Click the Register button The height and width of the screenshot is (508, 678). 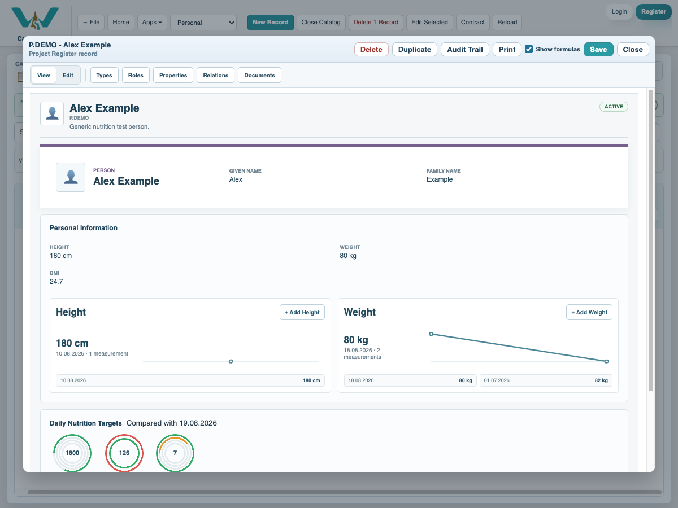click(654, 11)
